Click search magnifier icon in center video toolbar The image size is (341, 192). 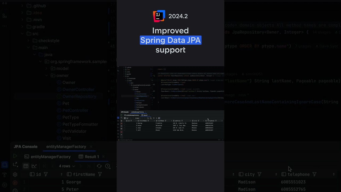click(156, 118)
